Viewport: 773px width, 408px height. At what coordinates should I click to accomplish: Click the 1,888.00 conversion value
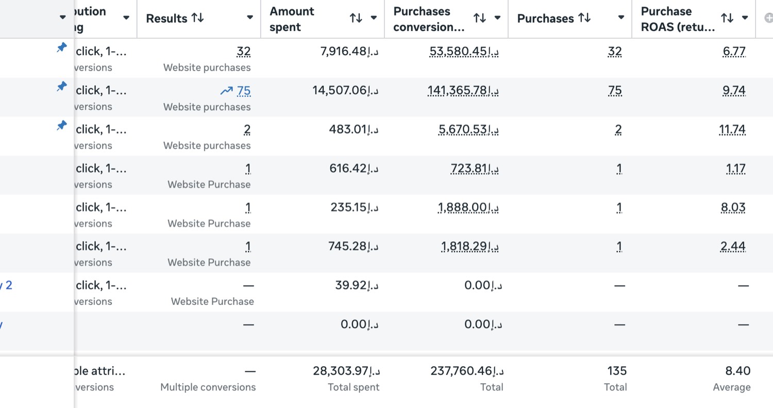tap(468, 207)
